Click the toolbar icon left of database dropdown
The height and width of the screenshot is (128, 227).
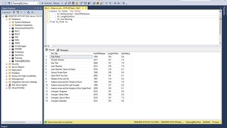point(9,3)
